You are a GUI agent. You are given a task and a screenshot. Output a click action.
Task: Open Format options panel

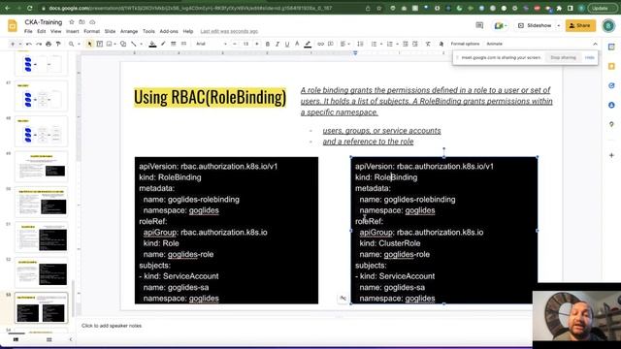click(x=465, y=44)
